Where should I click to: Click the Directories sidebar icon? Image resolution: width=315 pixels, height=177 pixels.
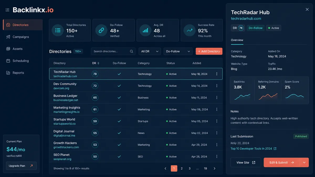(8, 25)
